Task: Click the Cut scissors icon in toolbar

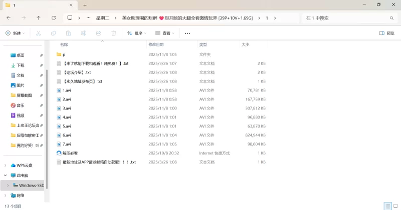Action: [39, 33]
